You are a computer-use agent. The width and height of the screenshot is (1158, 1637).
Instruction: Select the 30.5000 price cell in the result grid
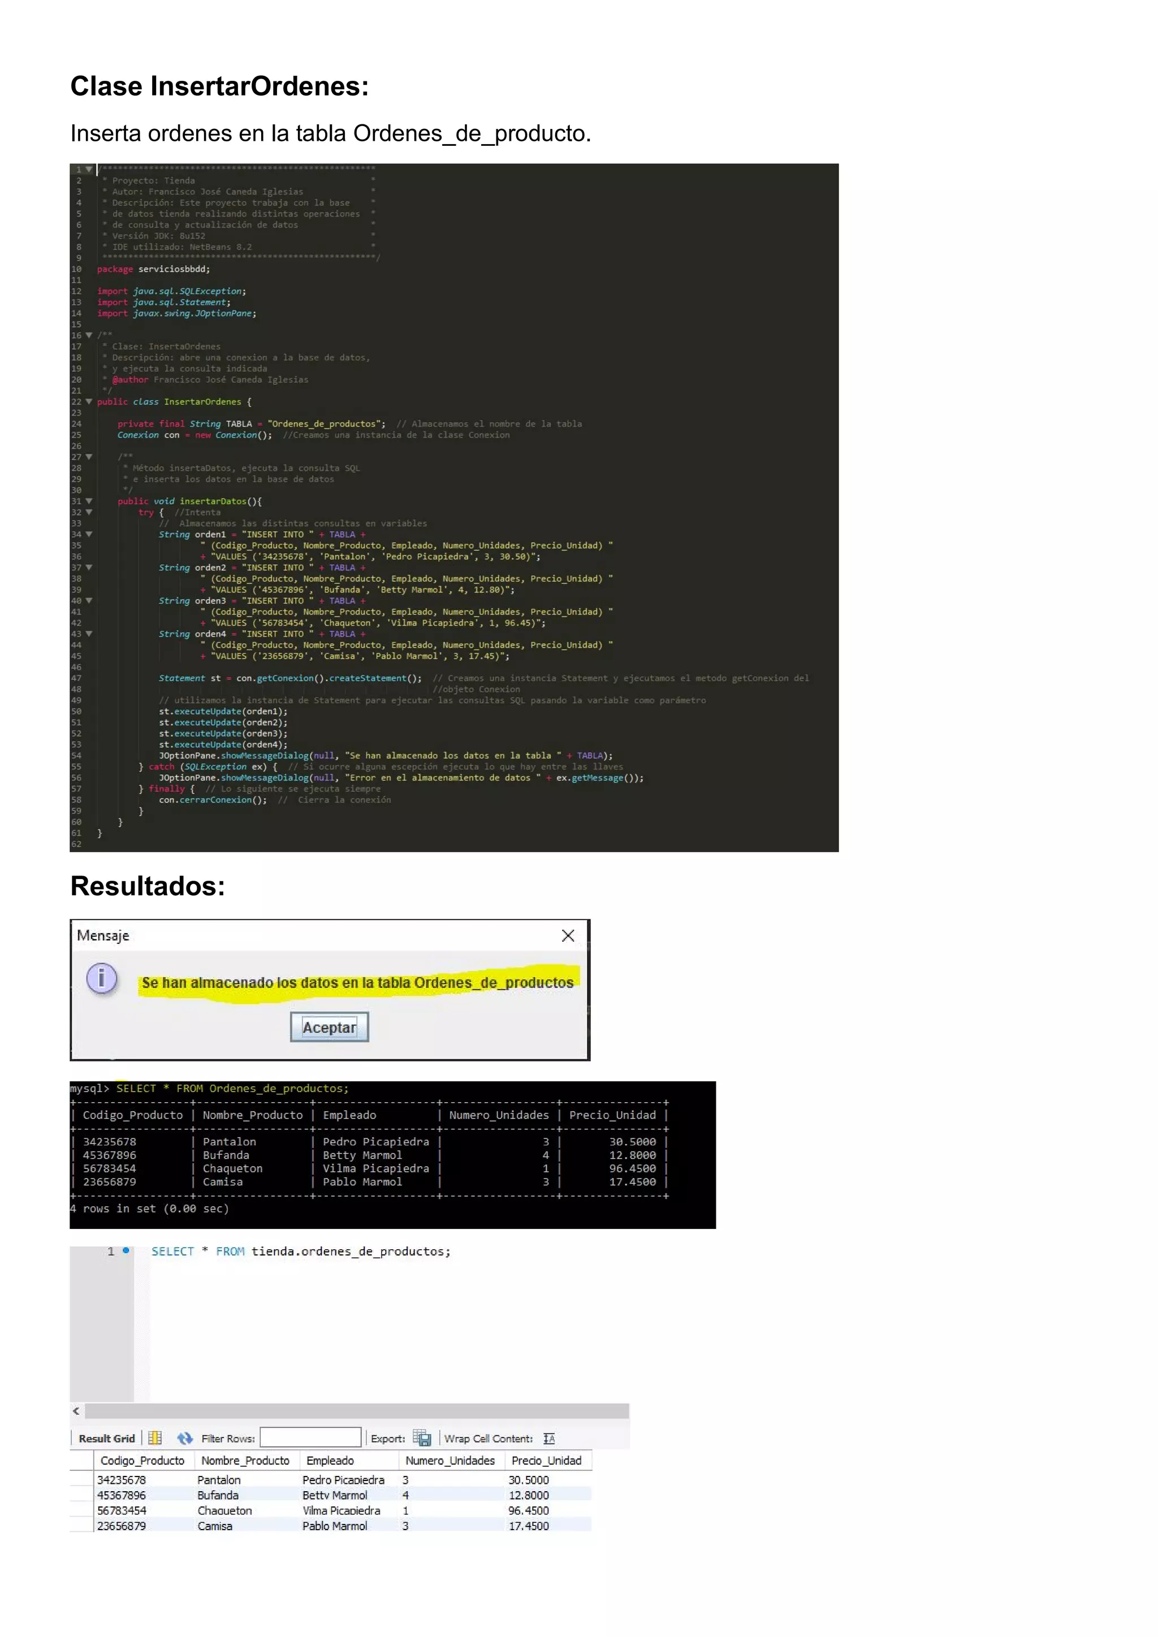(x=548, y=1480)
